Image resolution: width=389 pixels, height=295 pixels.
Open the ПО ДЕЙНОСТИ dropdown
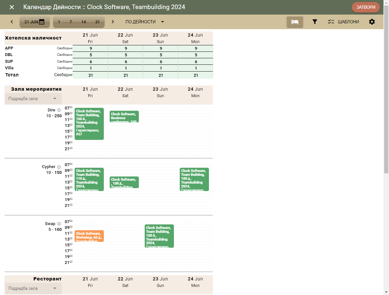pyautogui.click(x=145, y=22)
